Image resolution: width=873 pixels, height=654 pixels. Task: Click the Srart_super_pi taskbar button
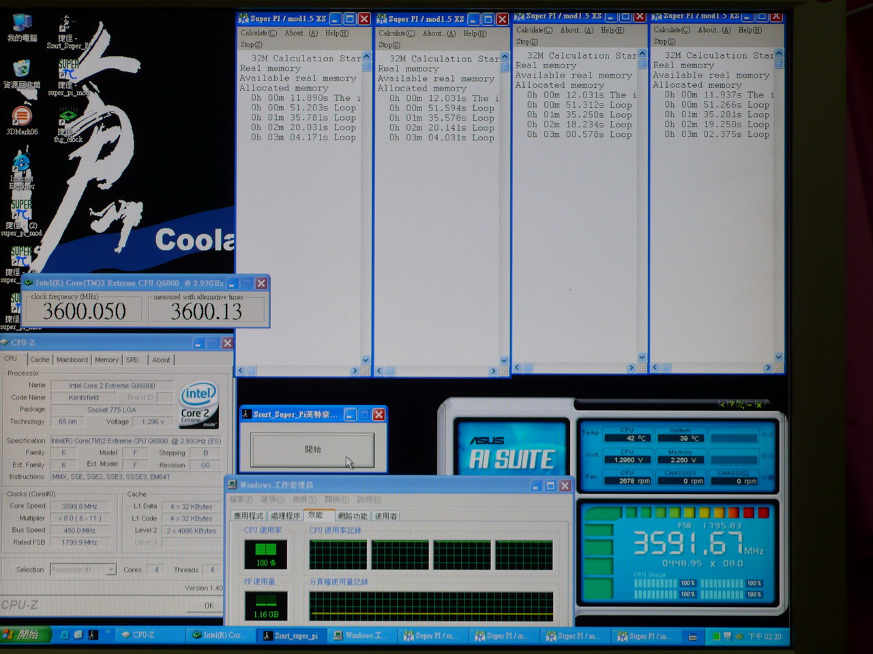click(292, 636)
